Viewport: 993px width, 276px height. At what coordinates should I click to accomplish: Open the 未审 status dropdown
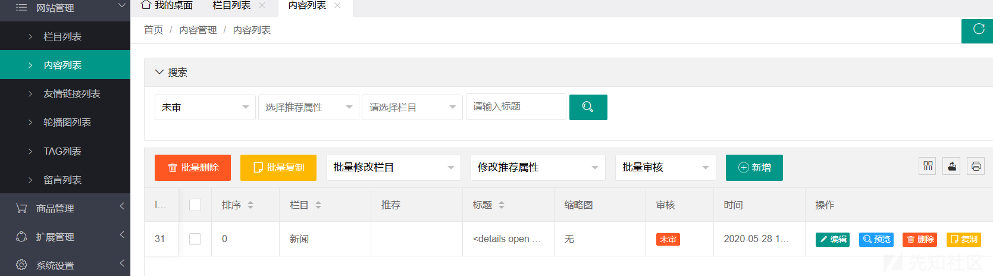pos(205,107)
